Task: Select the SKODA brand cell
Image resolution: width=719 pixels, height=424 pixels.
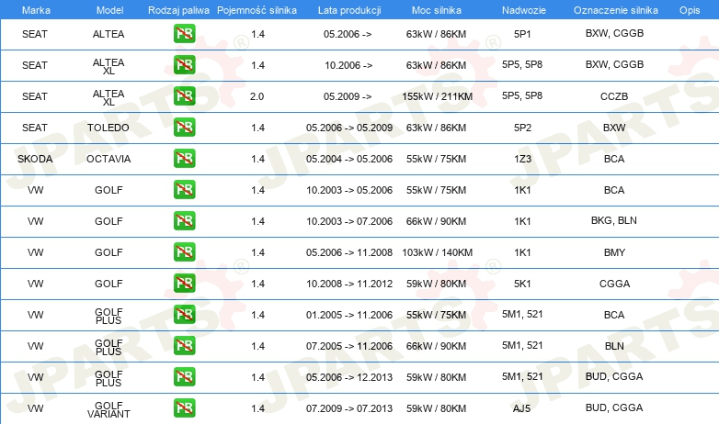Action: [x=35, y=159]
